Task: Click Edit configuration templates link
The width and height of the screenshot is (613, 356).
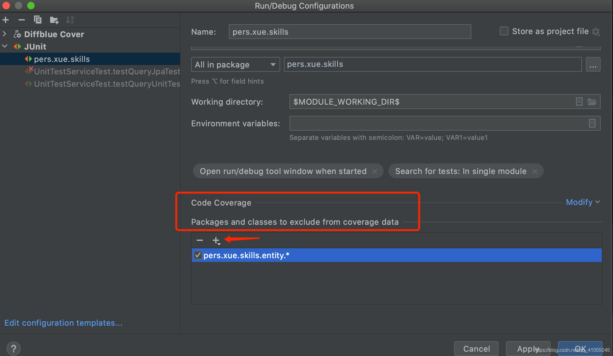Action: point(63,323)
